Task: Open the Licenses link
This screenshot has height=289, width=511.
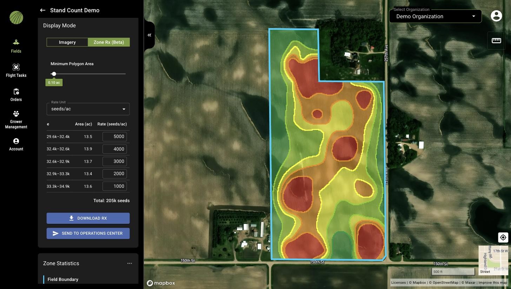Action: point(398,283)
